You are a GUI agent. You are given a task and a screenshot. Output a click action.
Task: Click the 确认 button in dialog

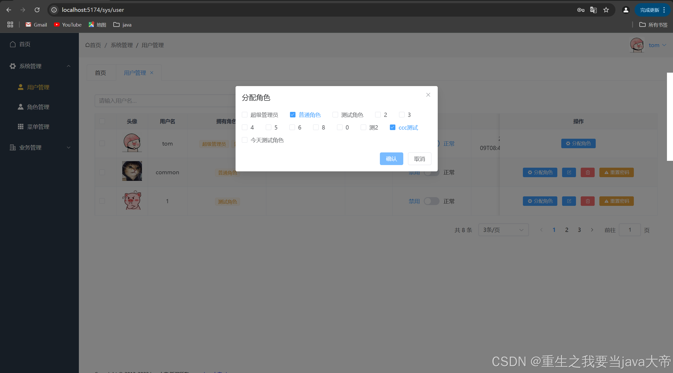[391, 159]
